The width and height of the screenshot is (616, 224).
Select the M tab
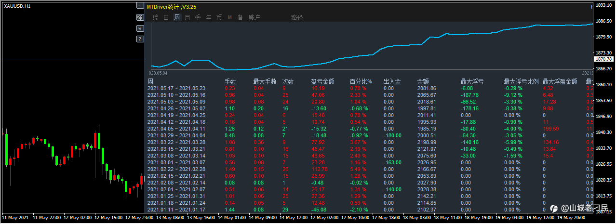pyautogui.click(x=229, y=17)
